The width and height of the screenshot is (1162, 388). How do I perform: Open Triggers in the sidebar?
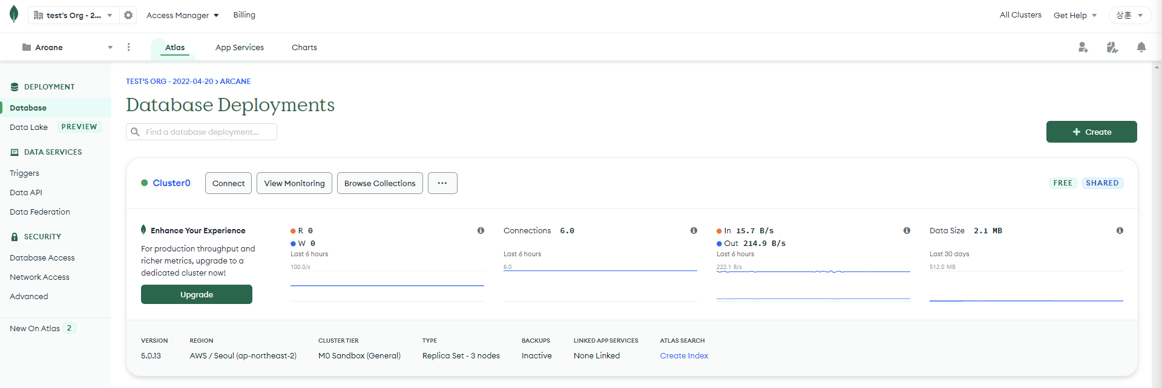[24, 173]
